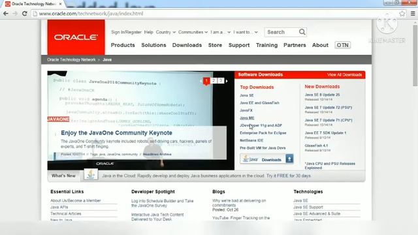
Task: Open Enterprise Pack for Eclipse link
Action: (x=263, y=133)
